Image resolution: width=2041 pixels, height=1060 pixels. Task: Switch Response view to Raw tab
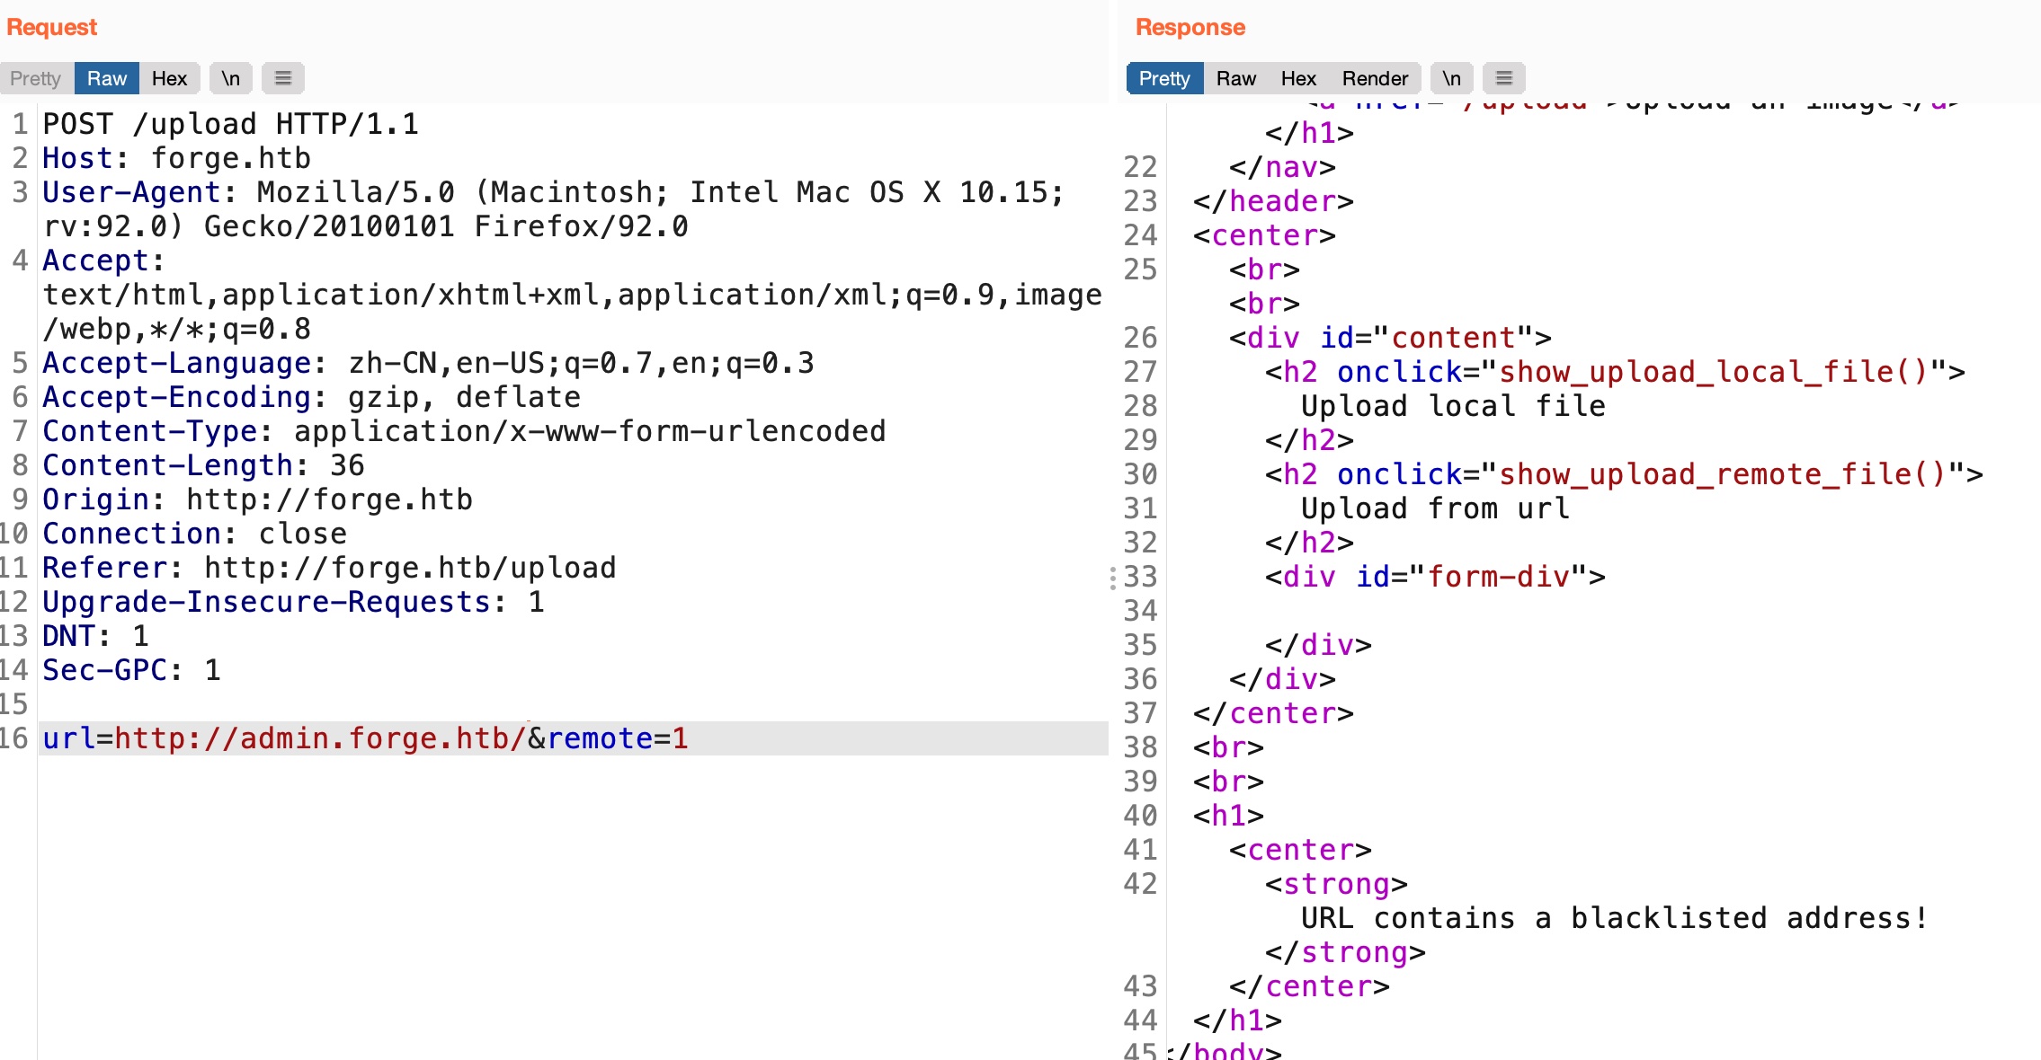click(1235, 78)
